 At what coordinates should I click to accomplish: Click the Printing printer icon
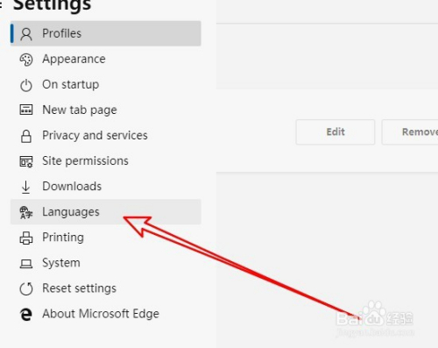tap(26, 238)
